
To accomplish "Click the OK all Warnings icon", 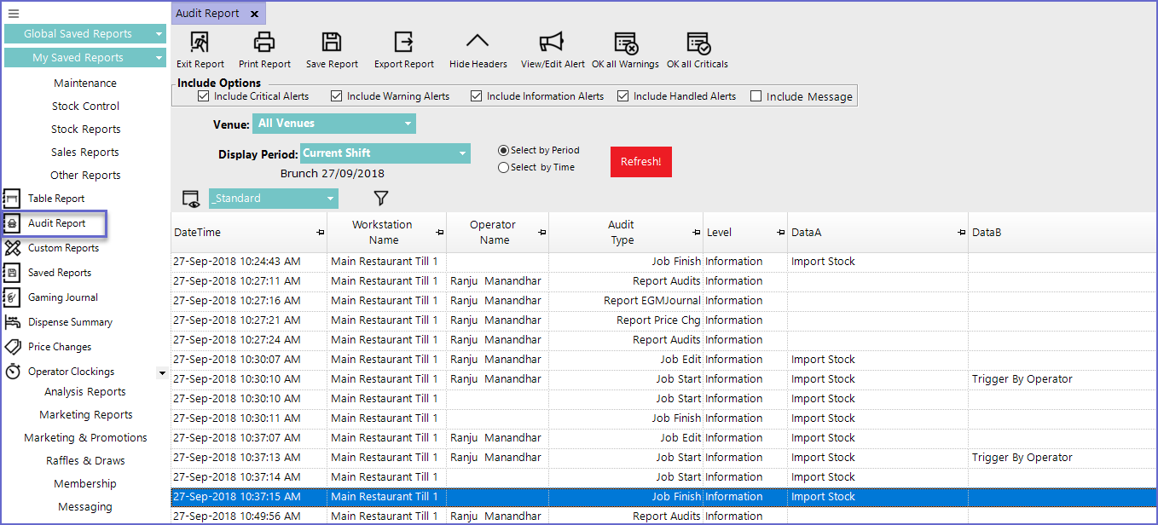I will pyautogui.click(x=626, y=43).
